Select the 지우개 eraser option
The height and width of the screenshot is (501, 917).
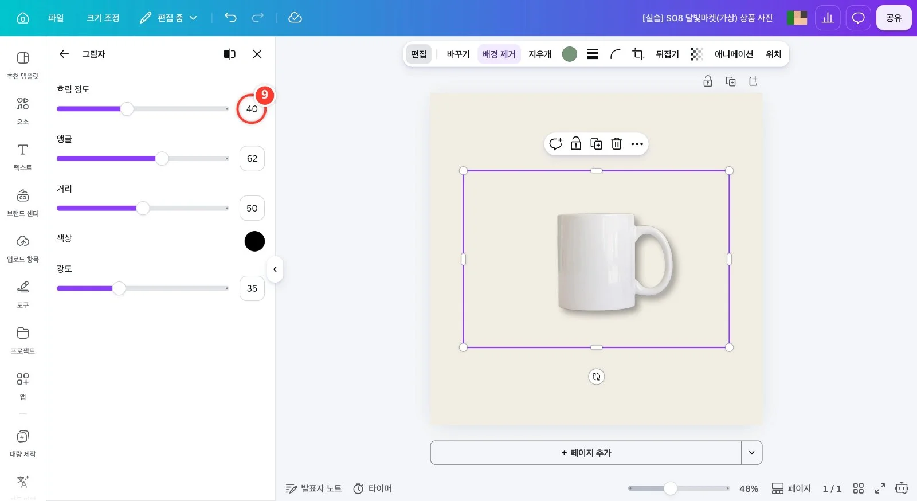pos(540,54)
